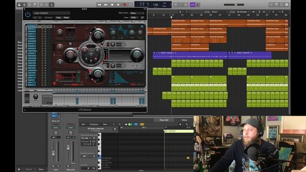Viewport: 306px width, 172px height.
Task: Click Compare in the plugin header
Action: 48,18
